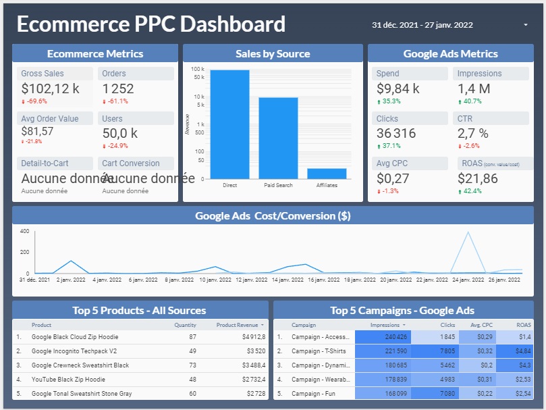Image resolution: width=546 pixels, height=410 pixels.
Task: Select YouTube Black Zip Hoodie row
Action: [140, 380]
